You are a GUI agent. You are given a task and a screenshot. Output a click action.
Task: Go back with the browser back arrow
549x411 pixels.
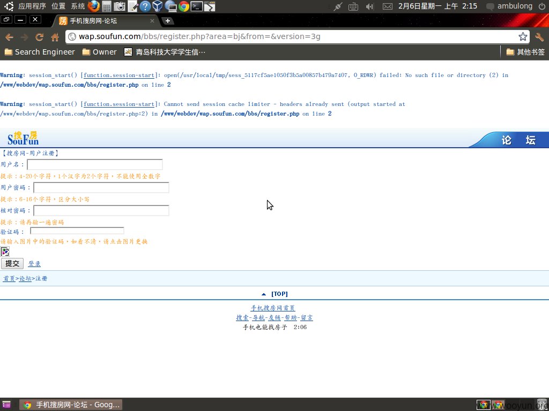pos(10,37)
